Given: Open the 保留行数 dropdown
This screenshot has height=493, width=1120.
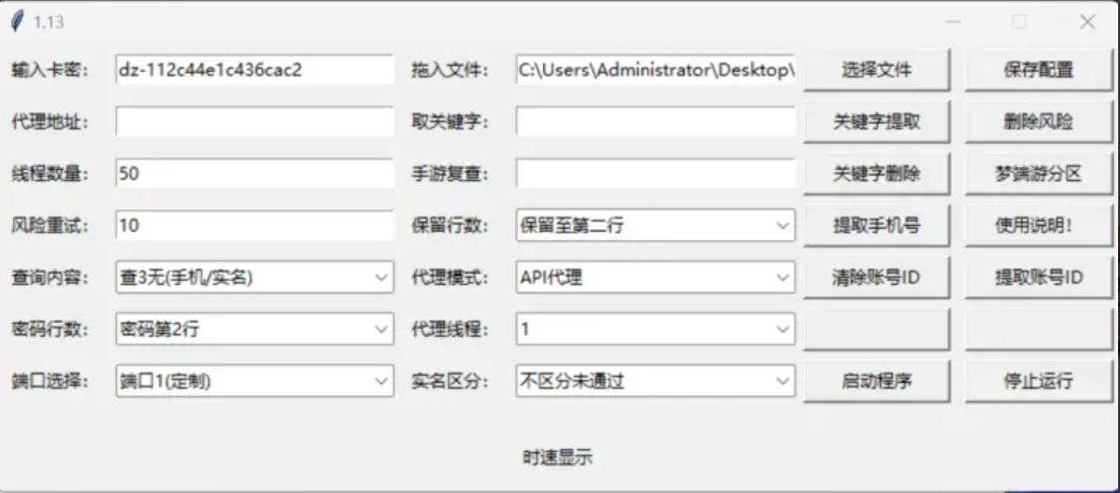Looking at the screenshot, I should [x=655, y=225].
